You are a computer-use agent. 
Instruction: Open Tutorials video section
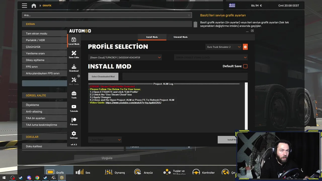click(x=74, y=108)
